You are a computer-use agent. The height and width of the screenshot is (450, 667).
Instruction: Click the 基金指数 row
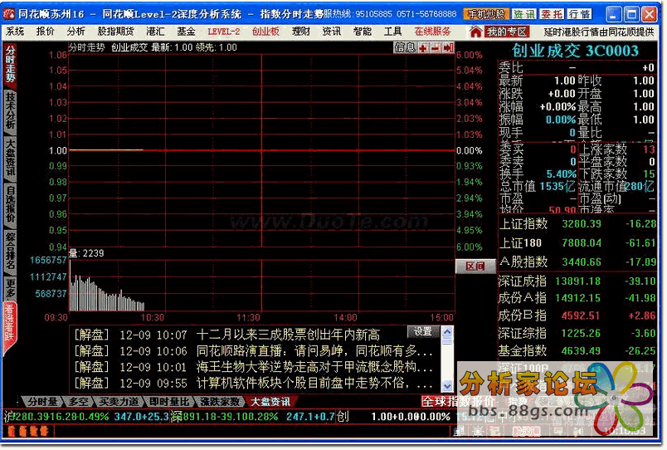click(577, 351)
